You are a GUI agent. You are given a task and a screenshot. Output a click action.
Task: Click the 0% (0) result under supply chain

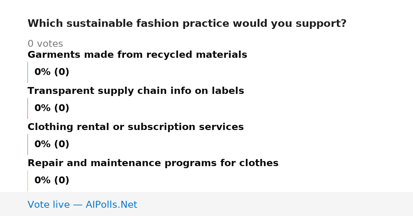[x=52, y=108]
